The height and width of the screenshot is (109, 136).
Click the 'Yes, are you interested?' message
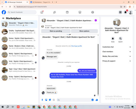pos(87,71)
